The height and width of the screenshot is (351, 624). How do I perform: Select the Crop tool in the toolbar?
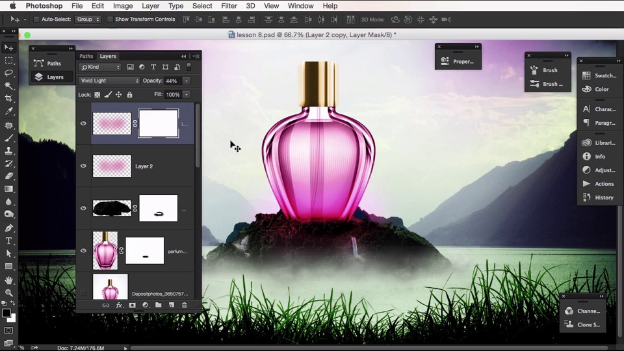point(9,98)
